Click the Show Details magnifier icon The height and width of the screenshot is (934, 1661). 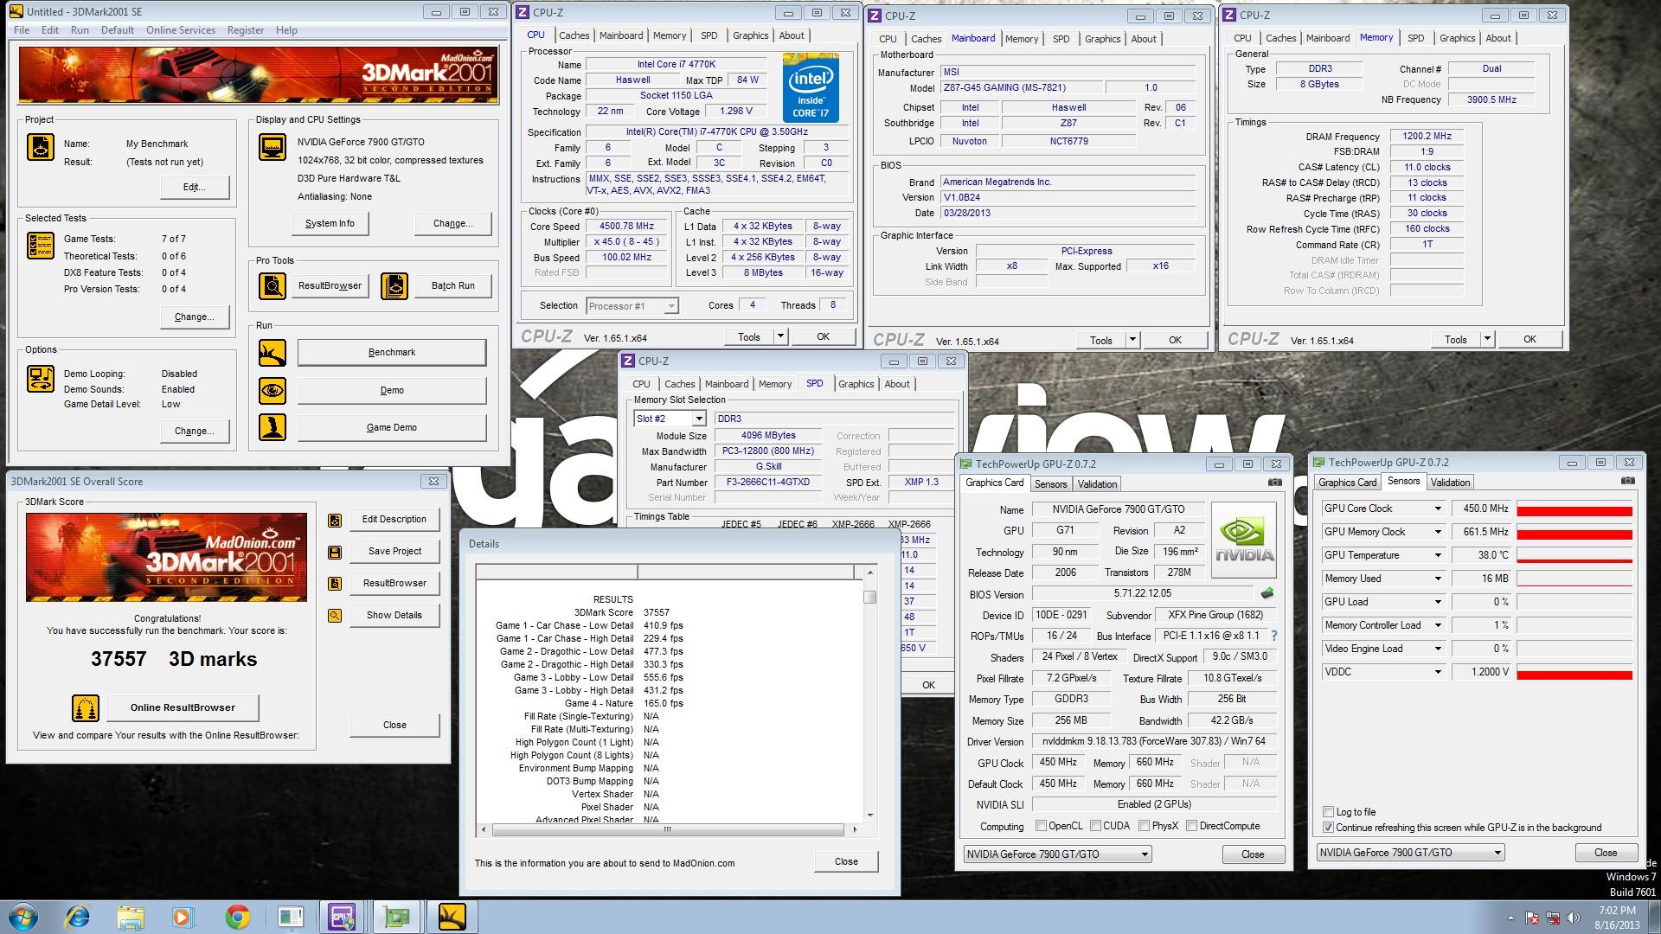[335, 616]
